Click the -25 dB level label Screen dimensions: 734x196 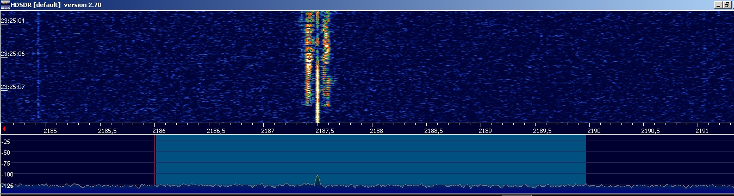click(x=8, y=141)
